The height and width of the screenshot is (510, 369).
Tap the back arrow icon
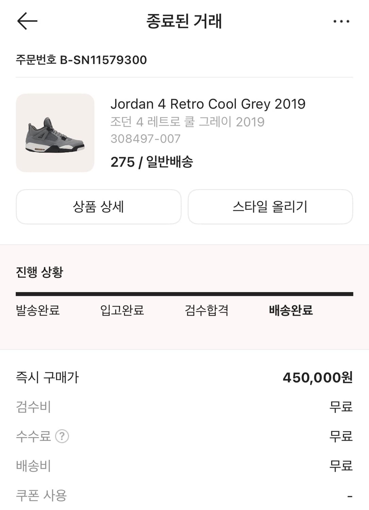[27, 21]
